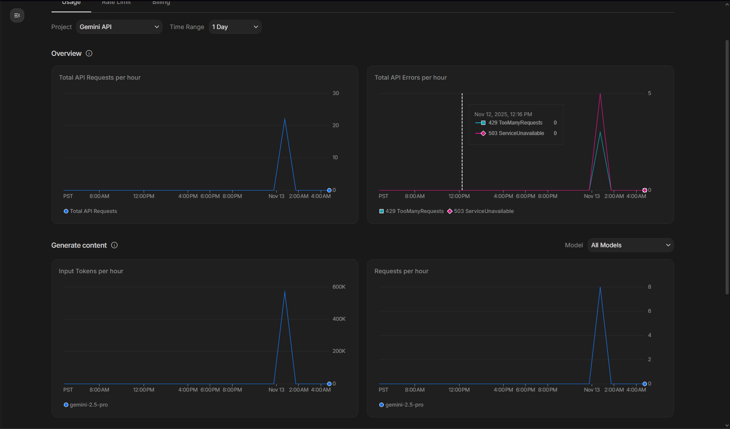This screenshot has height=429, width=730.
Task: Click the "Total API Errors per hour" chart title
Action: point(411,77)
